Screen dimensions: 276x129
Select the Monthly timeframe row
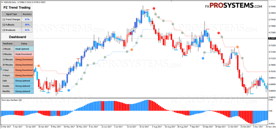pyautogui.click(x=18, y=91)
